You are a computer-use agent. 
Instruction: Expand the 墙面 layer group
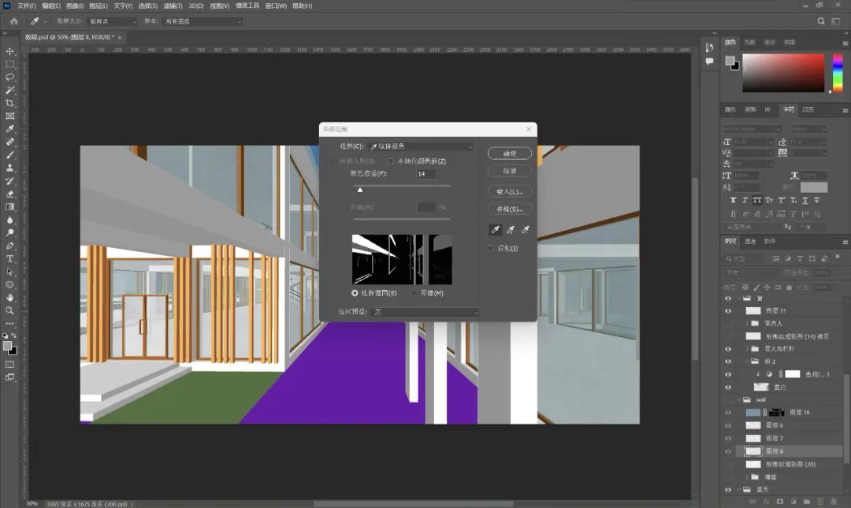747,477
